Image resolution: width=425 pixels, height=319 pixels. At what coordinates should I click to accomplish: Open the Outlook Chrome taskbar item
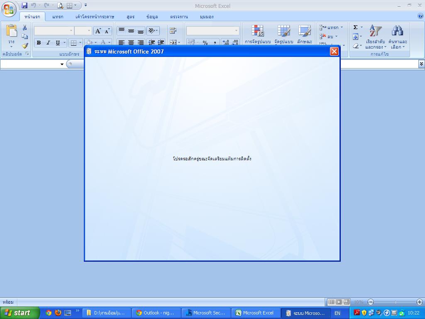tap(156, 313)
